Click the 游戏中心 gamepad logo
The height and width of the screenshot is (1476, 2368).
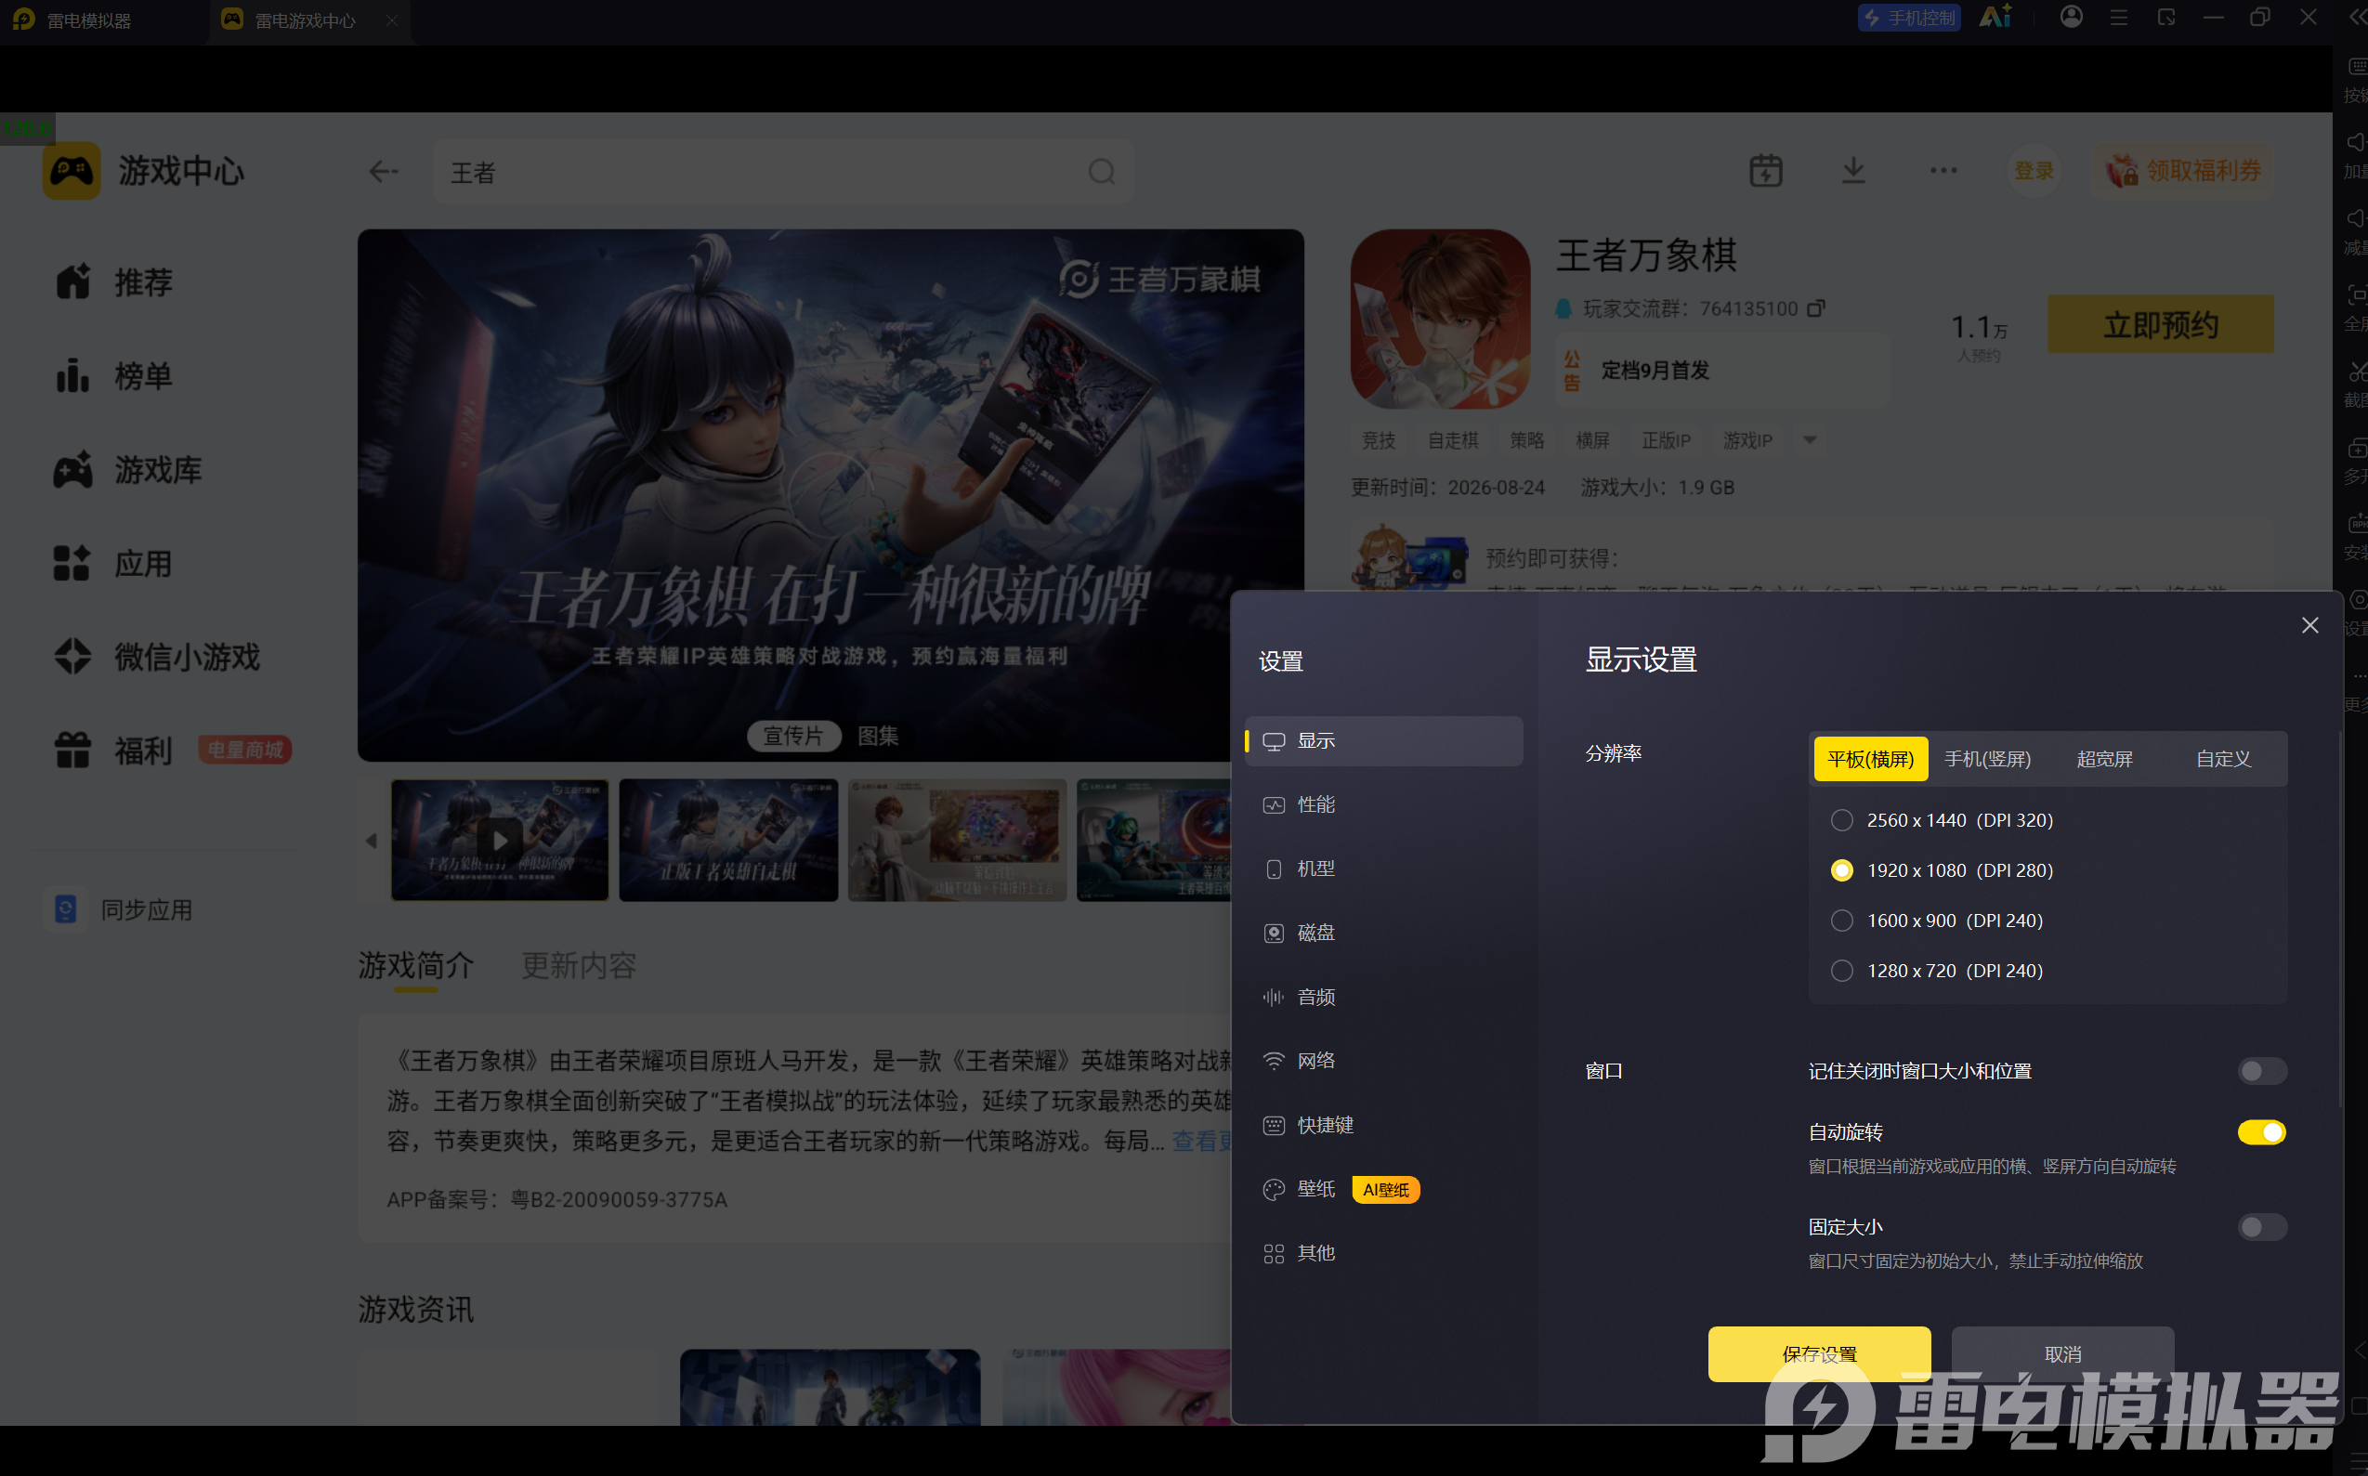pos(72,171)
